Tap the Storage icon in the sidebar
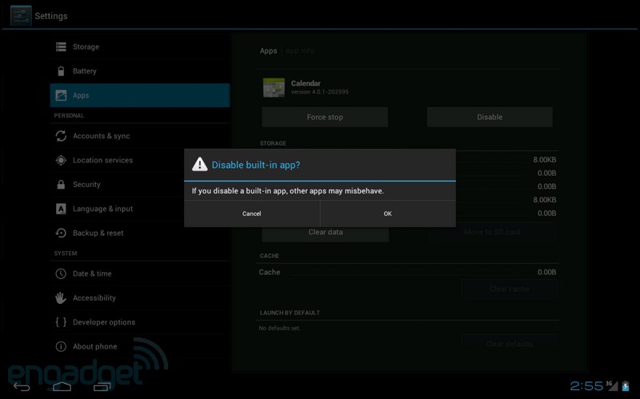The width and height of the screenshot is (640, 399). (x=61, y=47)
